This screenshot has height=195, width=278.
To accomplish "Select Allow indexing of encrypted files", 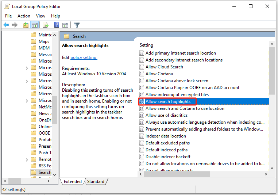I will tap(177, 94).
